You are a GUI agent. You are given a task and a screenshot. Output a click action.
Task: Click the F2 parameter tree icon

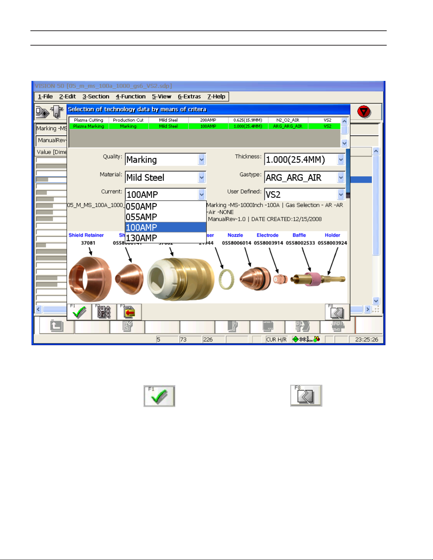(x=104, y=312)
